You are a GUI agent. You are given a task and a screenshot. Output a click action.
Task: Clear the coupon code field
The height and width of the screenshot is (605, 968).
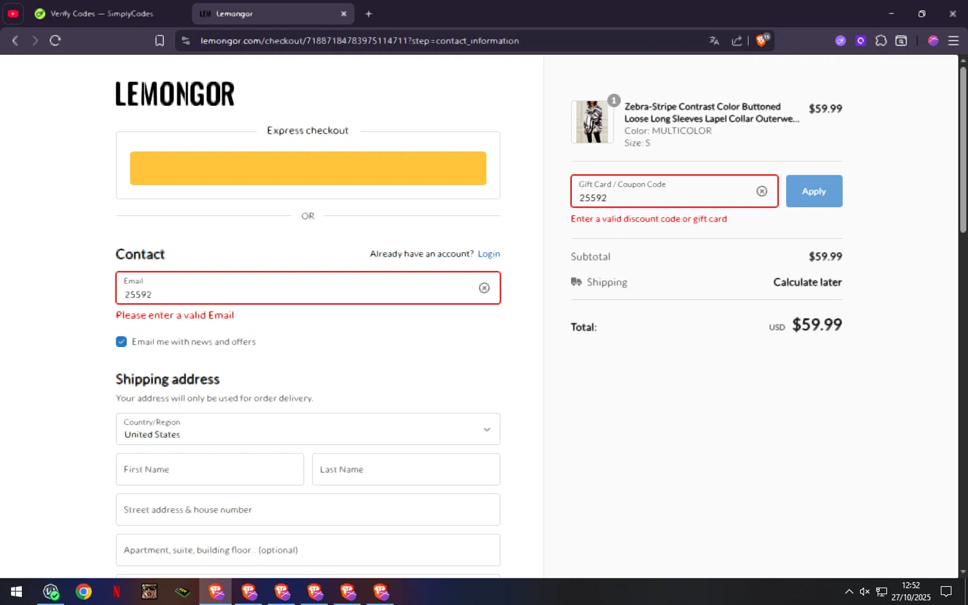[x=762, y=191]
